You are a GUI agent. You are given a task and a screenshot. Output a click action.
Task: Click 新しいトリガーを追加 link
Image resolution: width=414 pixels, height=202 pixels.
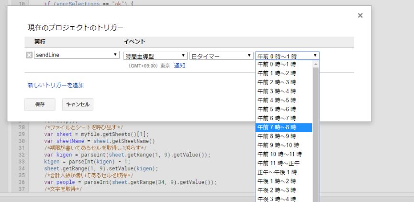point(56,85)
